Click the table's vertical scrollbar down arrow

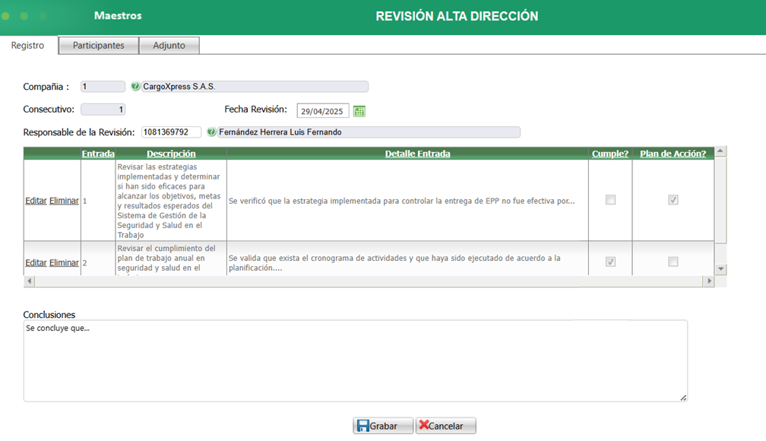[720, 268]
